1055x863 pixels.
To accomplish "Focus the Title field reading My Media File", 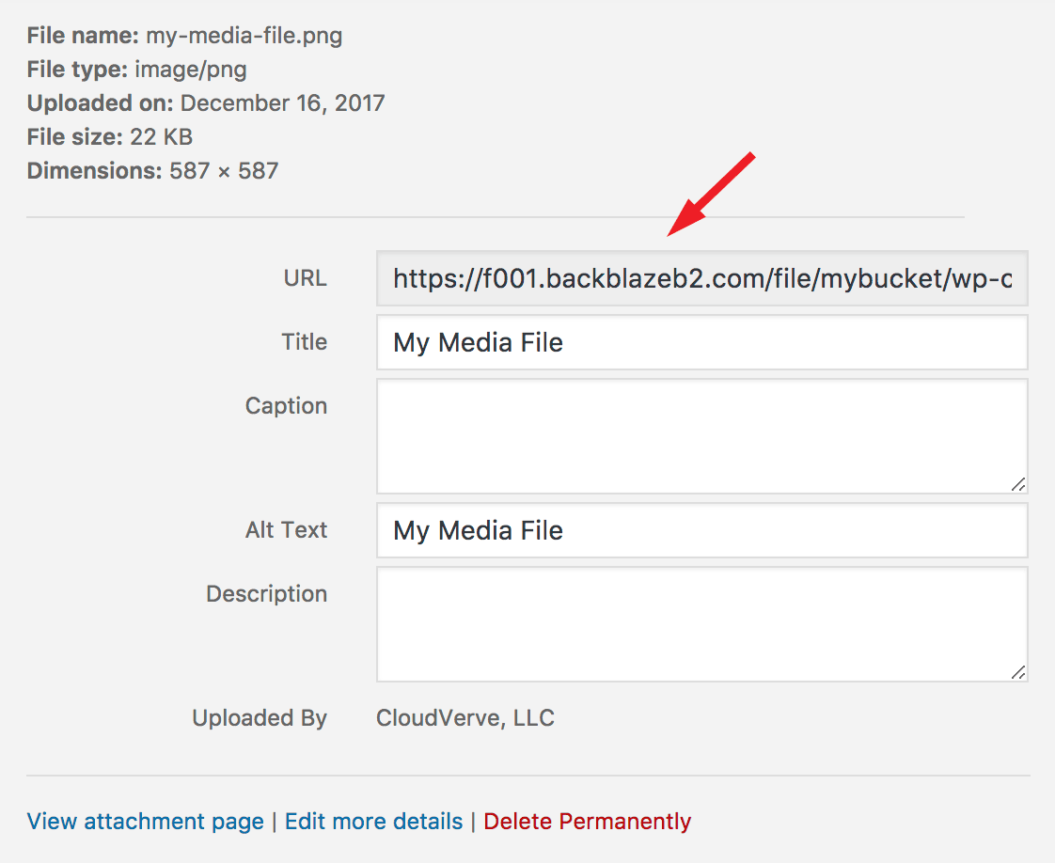I will click(701, 342).
